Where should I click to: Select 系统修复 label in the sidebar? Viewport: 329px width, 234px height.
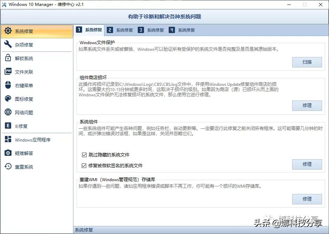tap(24, 31)
